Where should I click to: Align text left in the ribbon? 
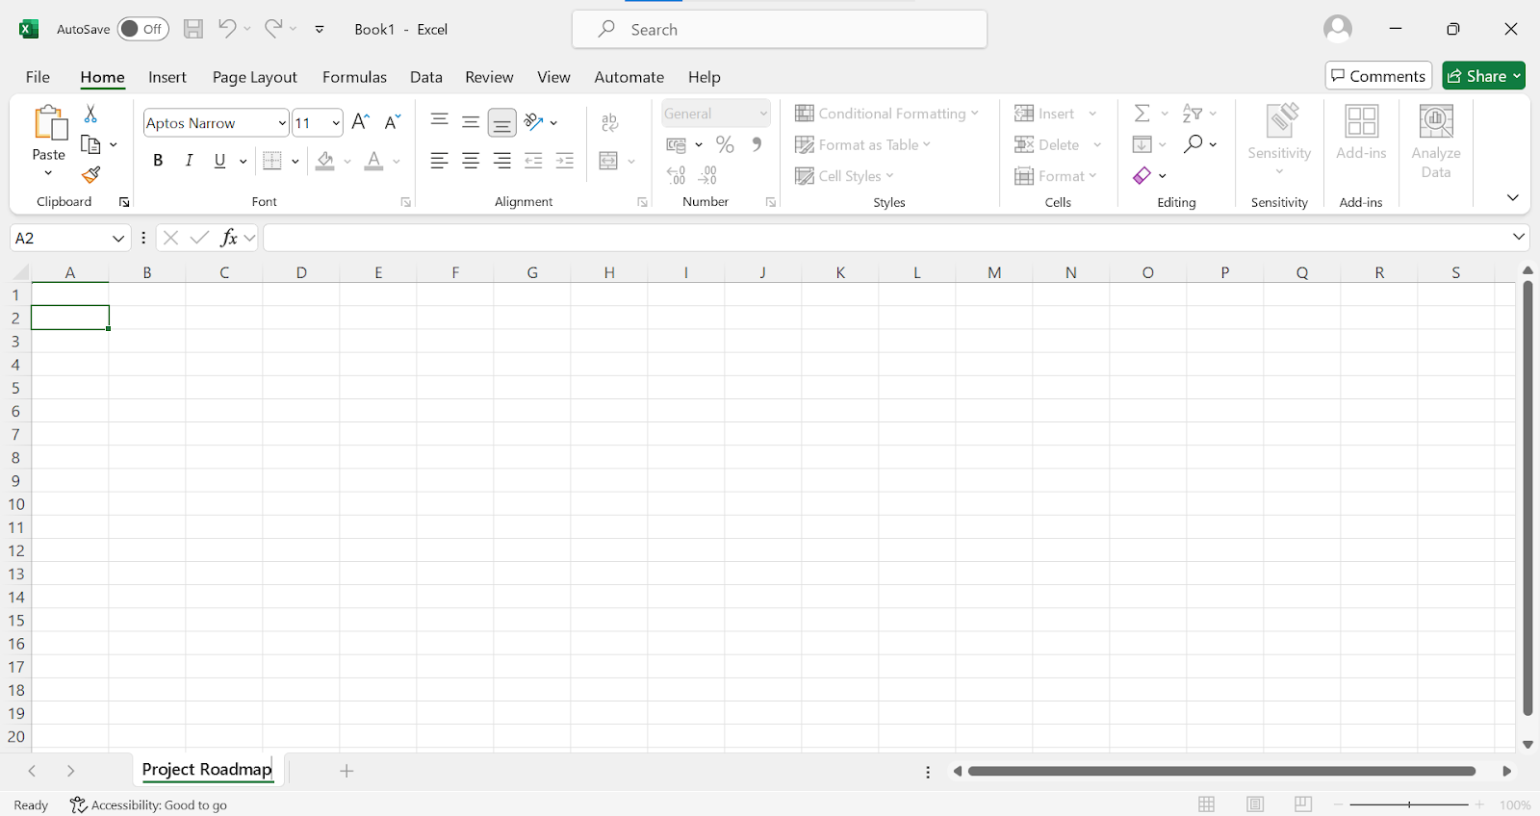[440, 161]
